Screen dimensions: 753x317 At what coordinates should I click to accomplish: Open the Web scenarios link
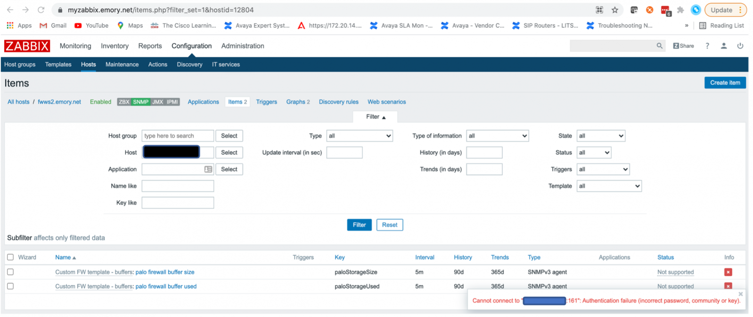tap(387, 102)
